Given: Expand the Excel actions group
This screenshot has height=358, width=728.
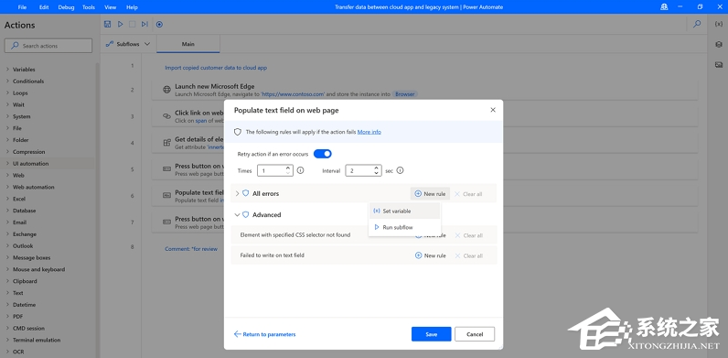Looking at the screenshot, I should tap(7, 199).
